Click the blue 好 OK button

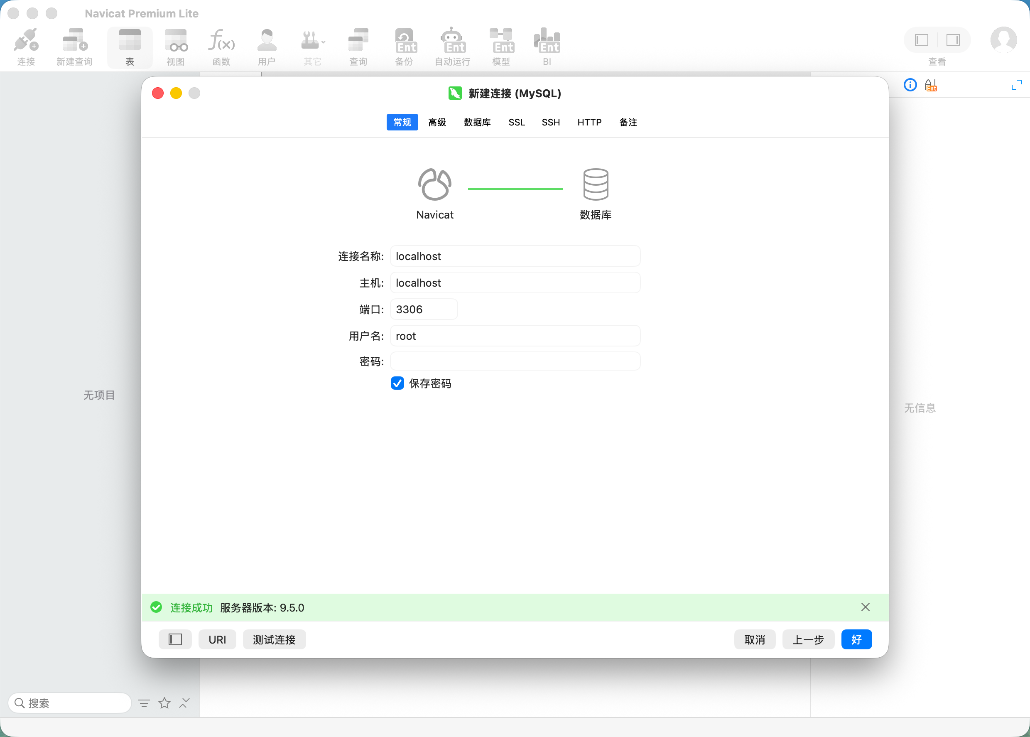856,639
